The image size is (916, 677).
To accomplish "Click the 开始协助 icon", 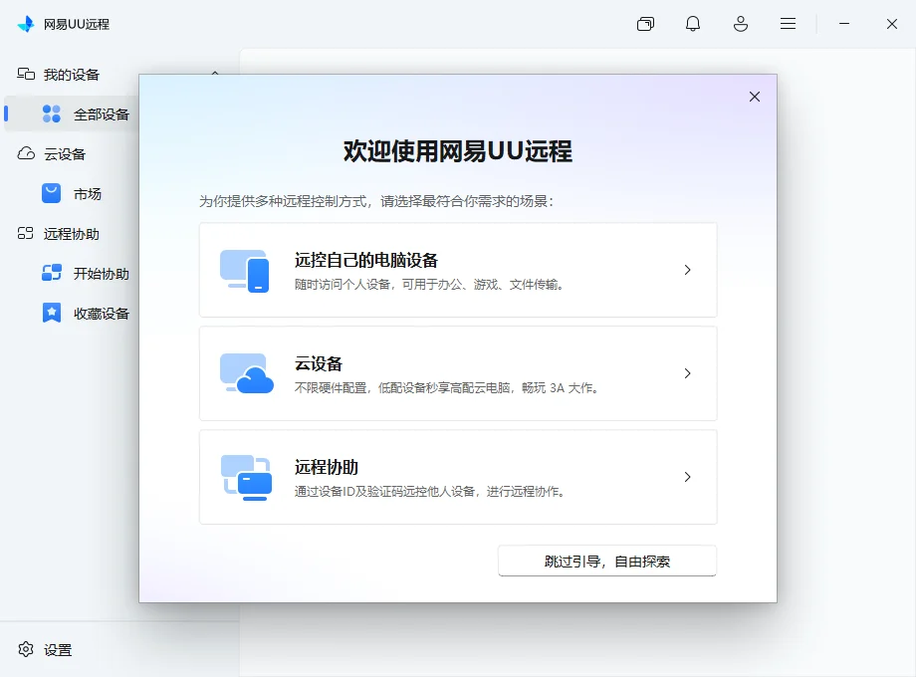I will point(52,273).
